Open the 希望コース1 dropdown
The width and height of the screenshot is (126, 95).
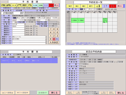[x=46, y=37]
